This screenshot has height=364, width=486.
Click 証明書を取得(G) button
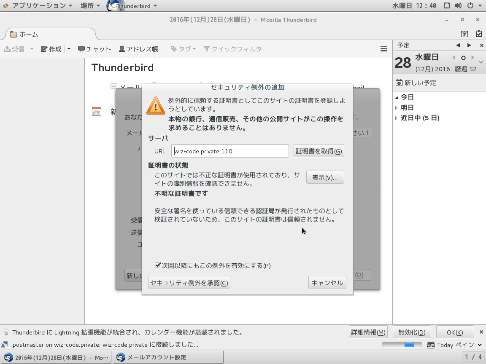coord(319,151)
